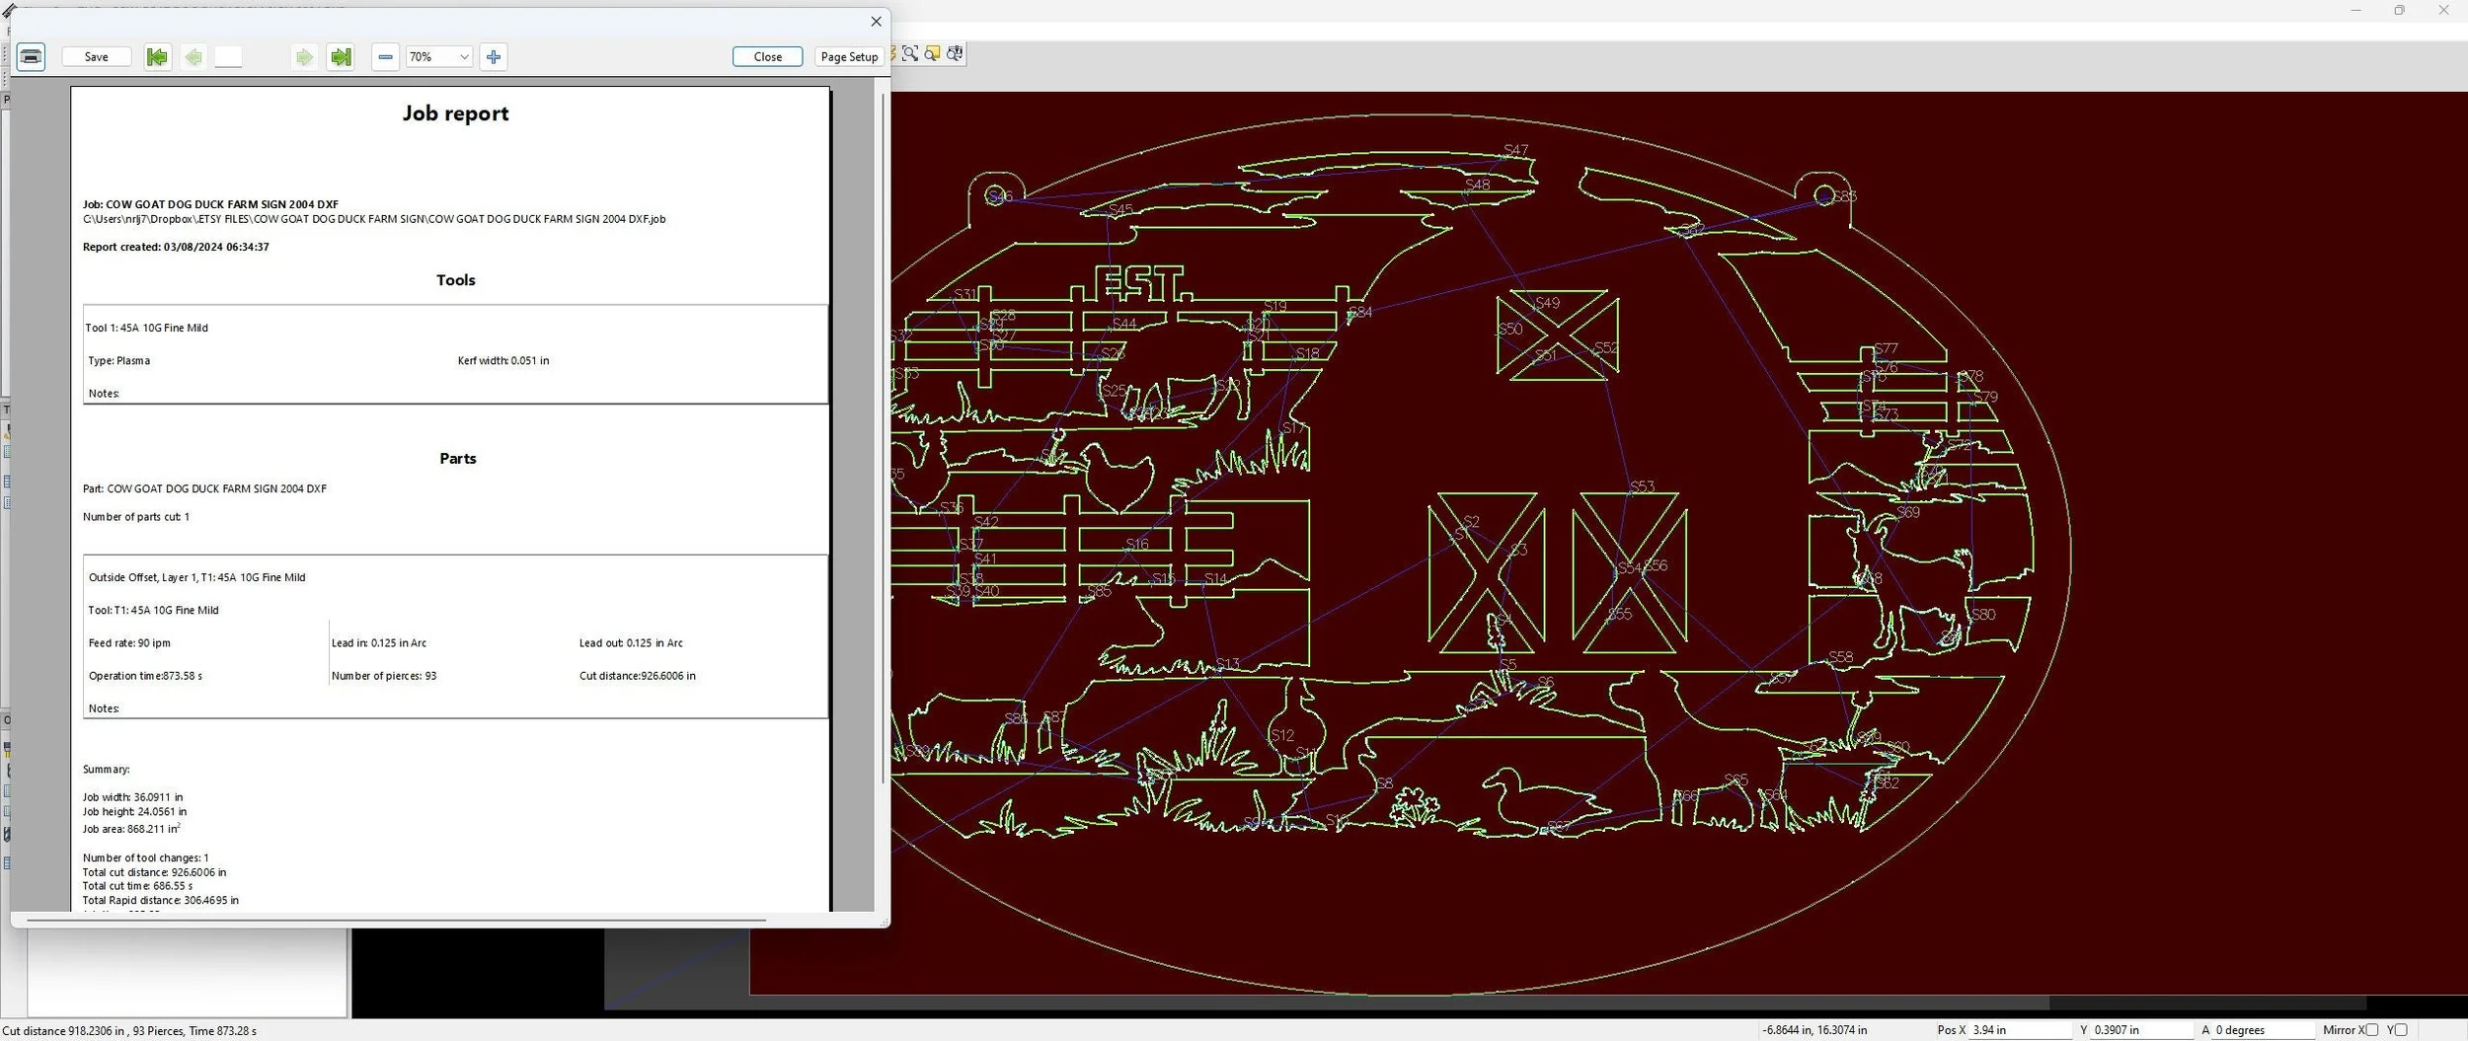Click the text 'Job area: 868.211 in²'
The height and width of the screenshot is (1041, 2468).
coord(131,829)
